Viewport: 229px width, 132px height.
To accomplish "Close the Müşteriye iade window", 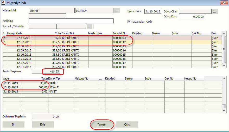I will click(224, 3).
